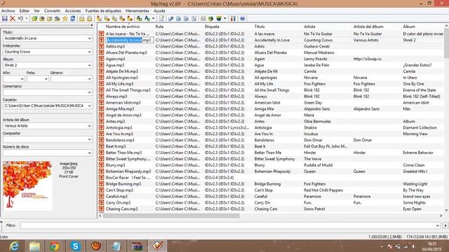The height and width of the screenshot is (252, 449).
Task: Select the Chasing Cars.mp3 file row
Action: coord(272,209)
